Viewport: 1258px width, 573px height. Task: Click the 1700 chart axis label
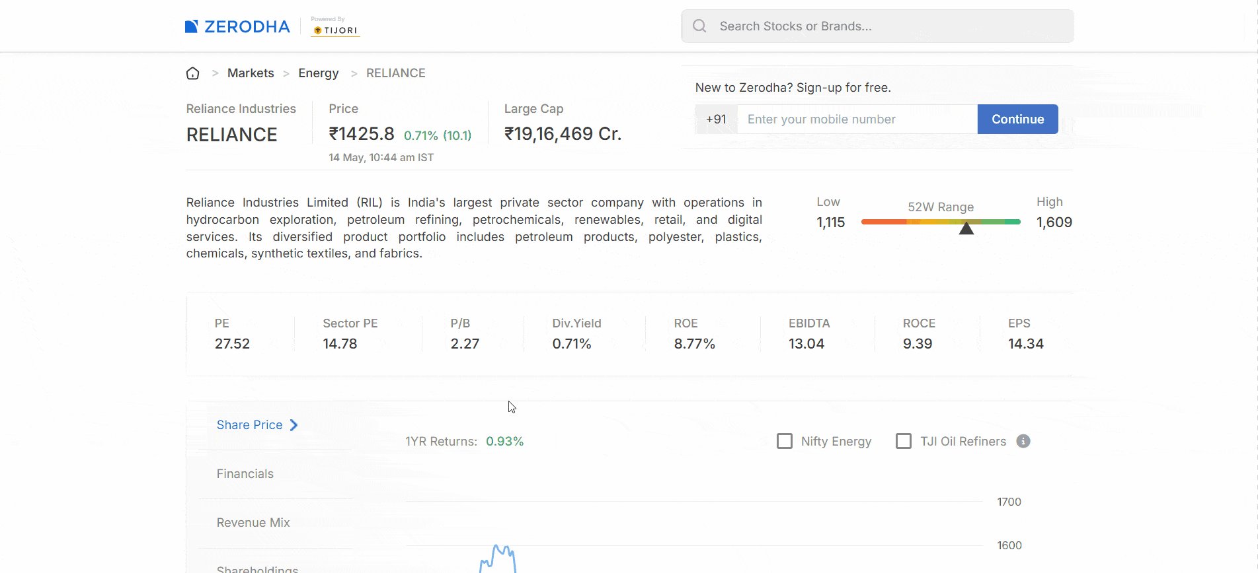point(1009,502)
